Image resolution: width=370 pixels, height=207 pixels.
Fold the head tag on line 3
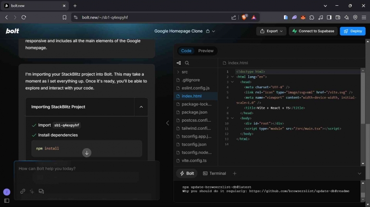coord(232,82)
